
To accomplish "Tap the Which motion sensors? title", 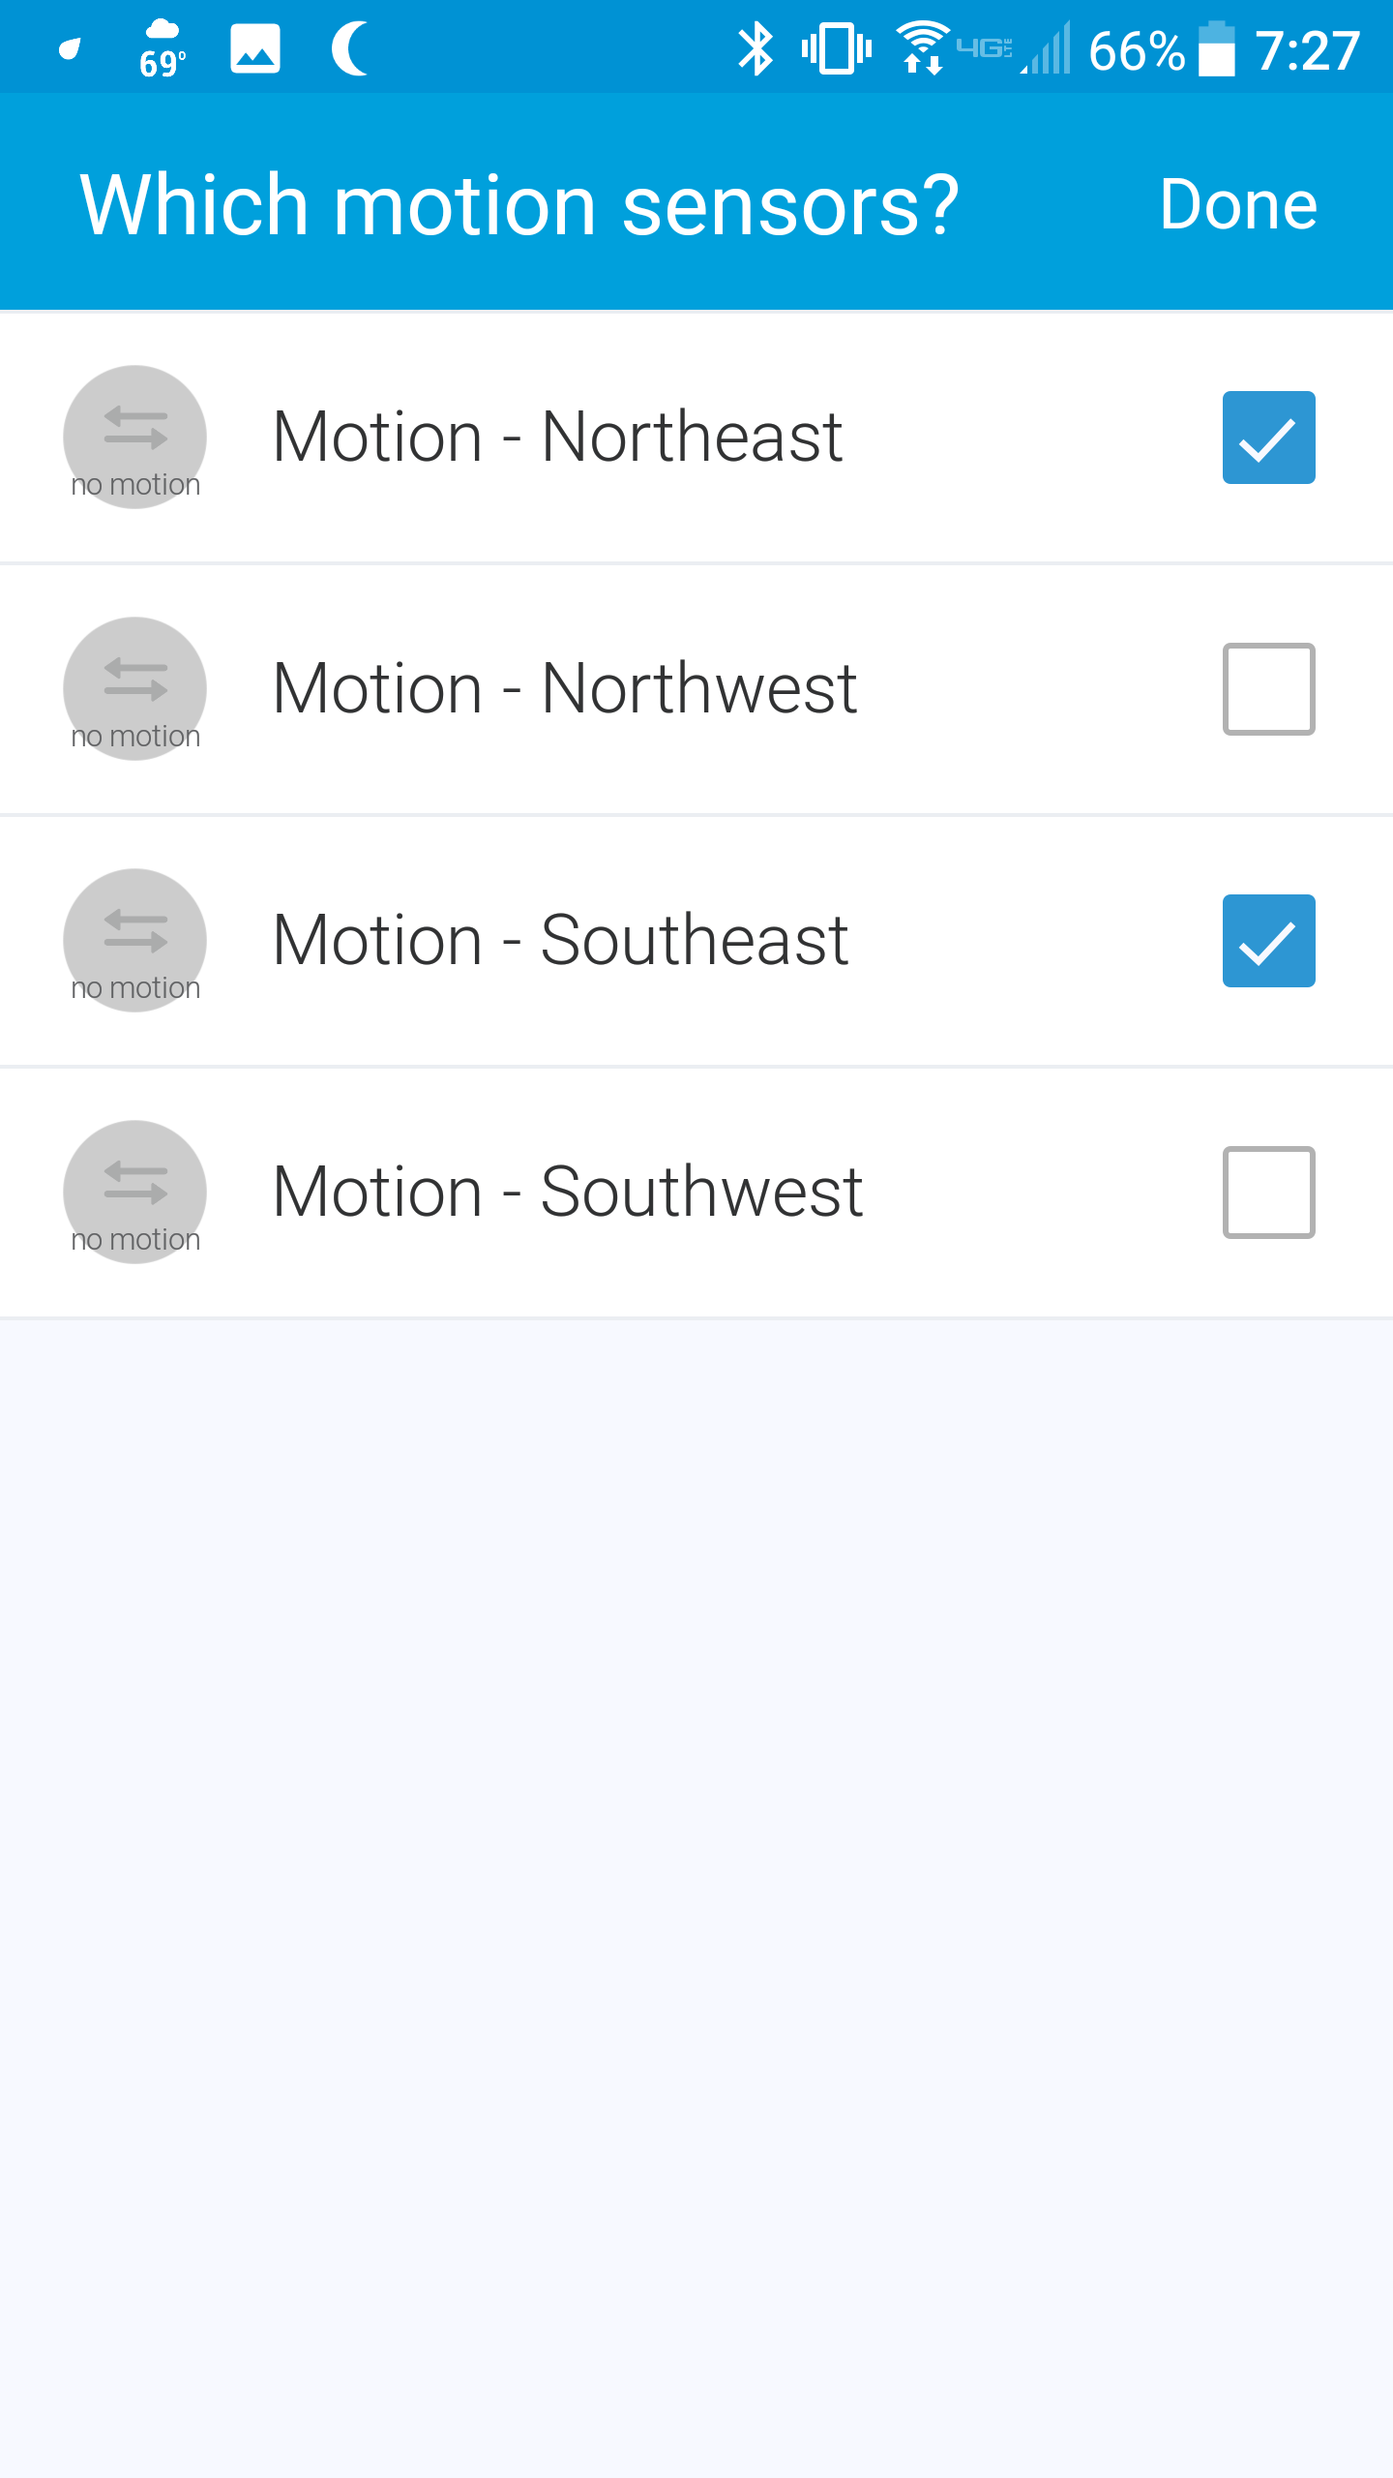I will pos(519,204).
